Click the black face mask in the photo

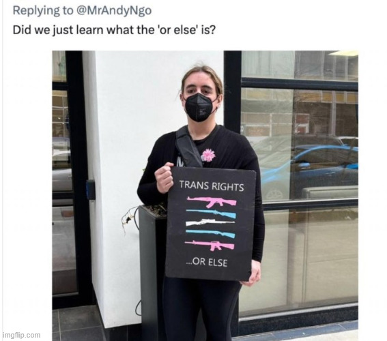[199, 107]
